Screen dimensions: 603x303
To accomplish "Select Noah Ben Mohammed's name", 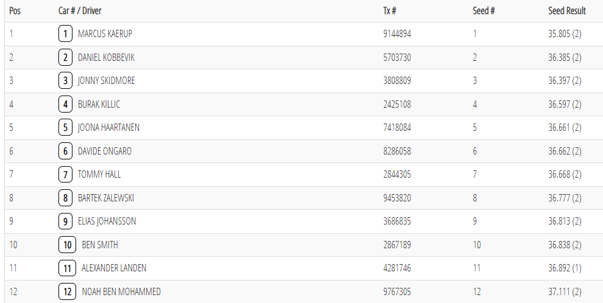I will pyautogui.click(x=121, y=292).
